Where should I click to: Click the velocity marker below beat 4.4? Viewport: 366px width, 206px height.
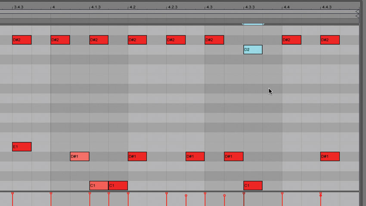coord(282,193)
